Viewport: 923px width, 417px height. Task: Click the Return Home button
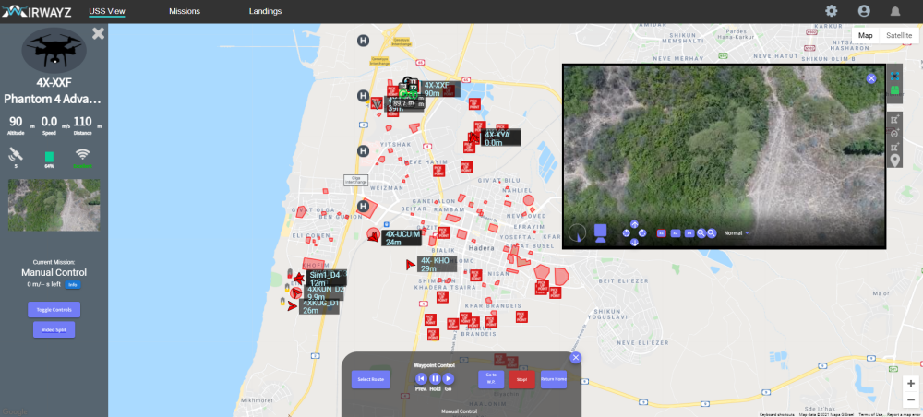tap(554, 378)
